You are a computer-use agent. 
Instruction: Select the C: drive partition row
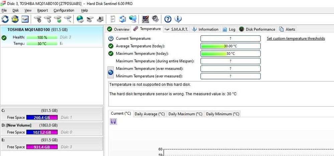pos(51,114)
